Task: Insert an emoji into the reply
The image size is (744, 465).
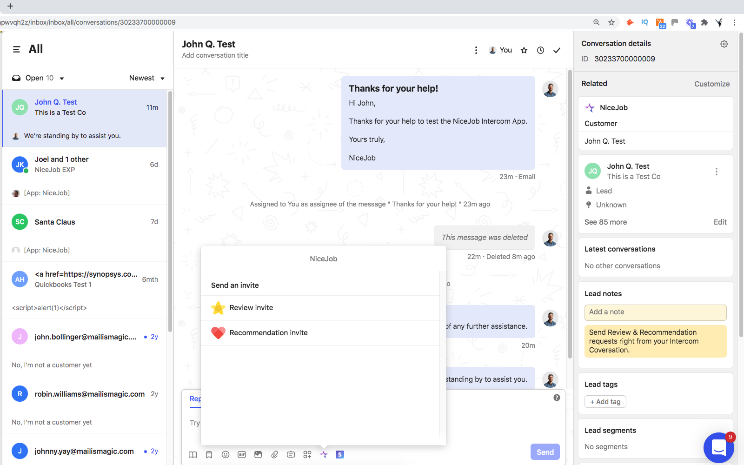Action: coord(225,454)
